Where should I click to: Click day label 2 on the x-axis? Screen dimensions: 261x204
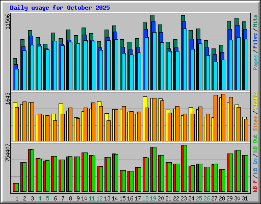click(x=24, y=198)
